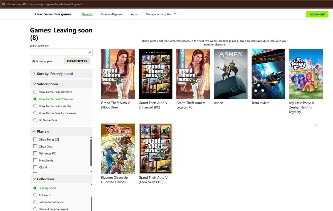The height and width of the screenshot is (211, 333).
Task: Click Grand Theft Auto V Enhanced (PC) title text
Action: pyautogui.click(x=153, y=105)
